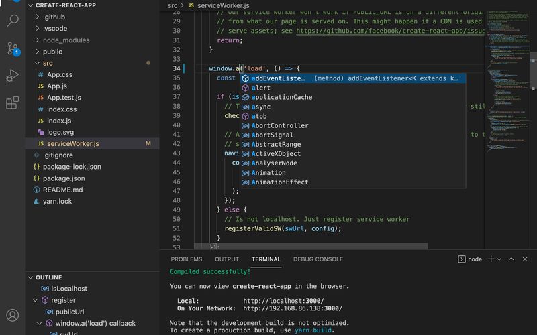Choose Animation suggestion

click(x=353, y=173)
